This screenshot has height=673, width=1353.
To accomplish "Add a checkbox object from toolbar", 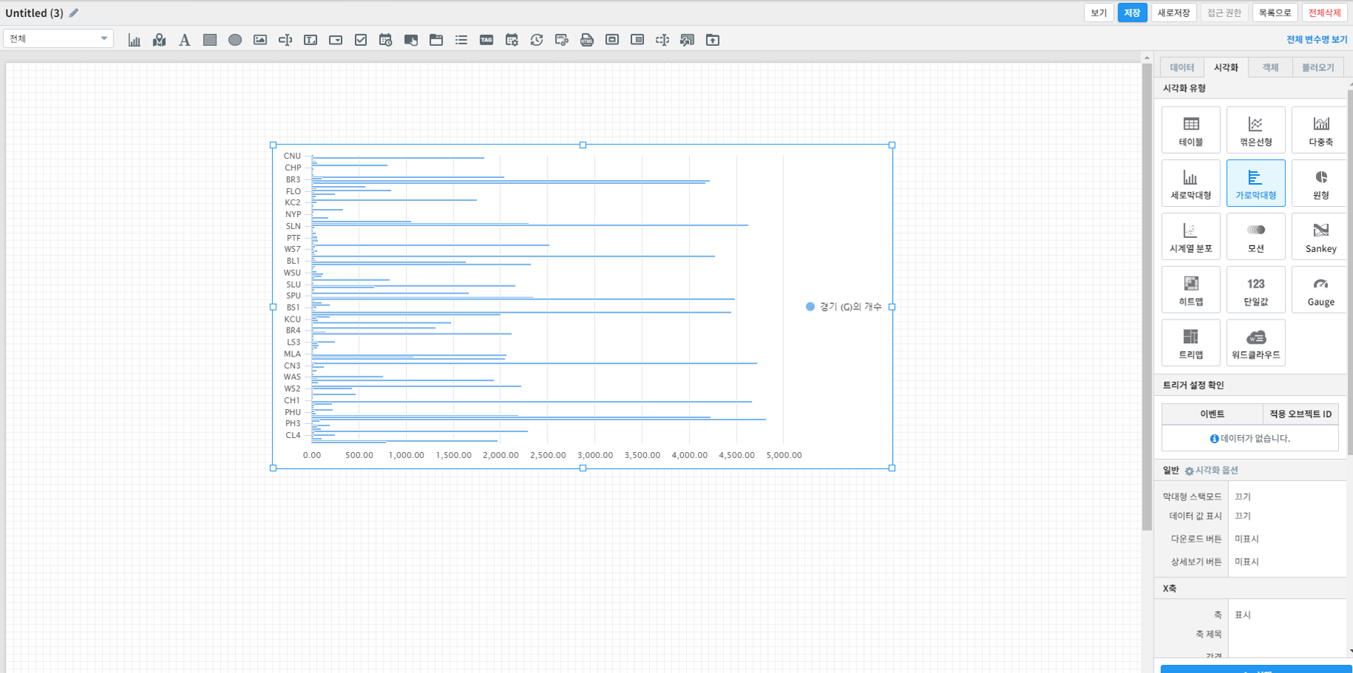I will pos(361,40).
